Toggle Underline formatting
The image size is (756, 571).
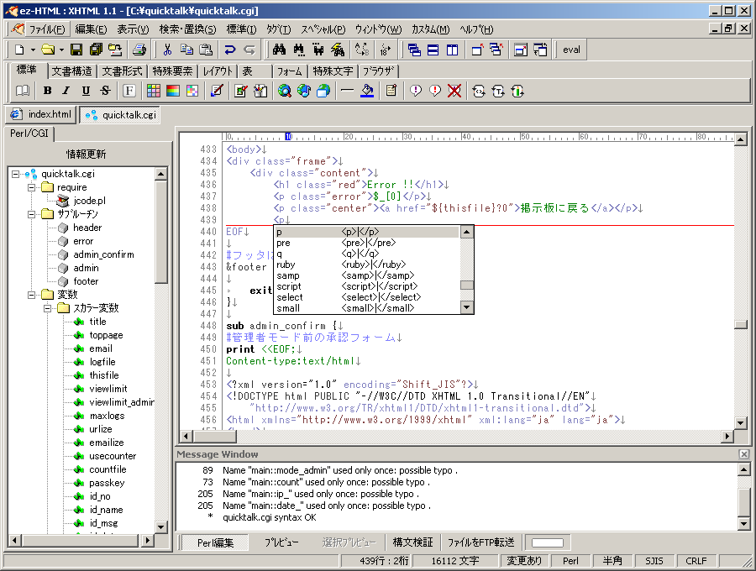pos(86,91)
